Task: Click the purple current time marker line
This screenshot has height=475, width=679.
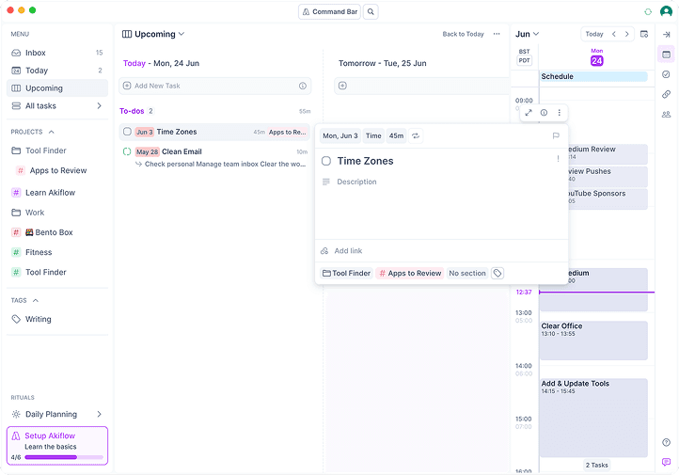Action: (597, 293)
